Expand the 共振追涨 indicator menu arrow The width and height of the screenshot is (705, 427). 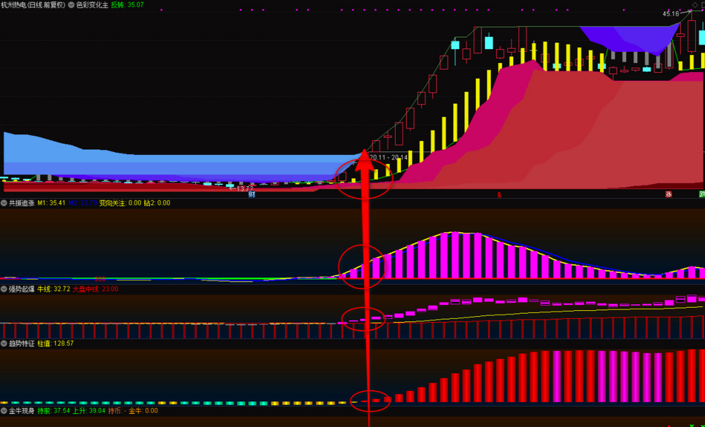pos(4,203)
